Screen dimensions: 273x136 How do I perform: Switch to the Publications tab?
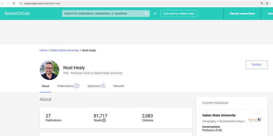coord(68,86)
